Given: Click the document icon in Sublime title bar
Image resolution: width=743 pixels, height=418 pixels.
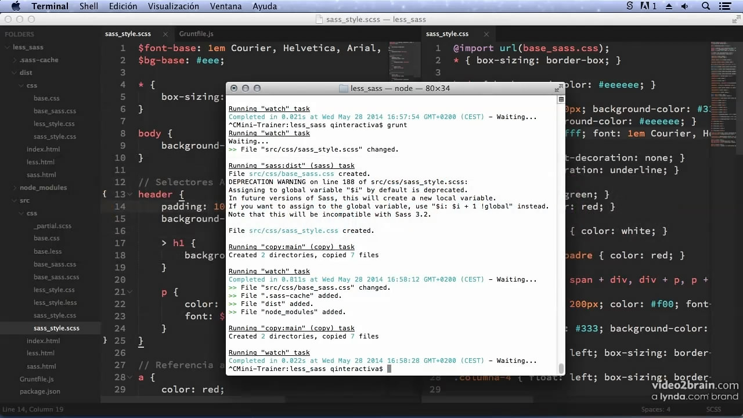Looking at the screenshot, I should tap(319, 19).
